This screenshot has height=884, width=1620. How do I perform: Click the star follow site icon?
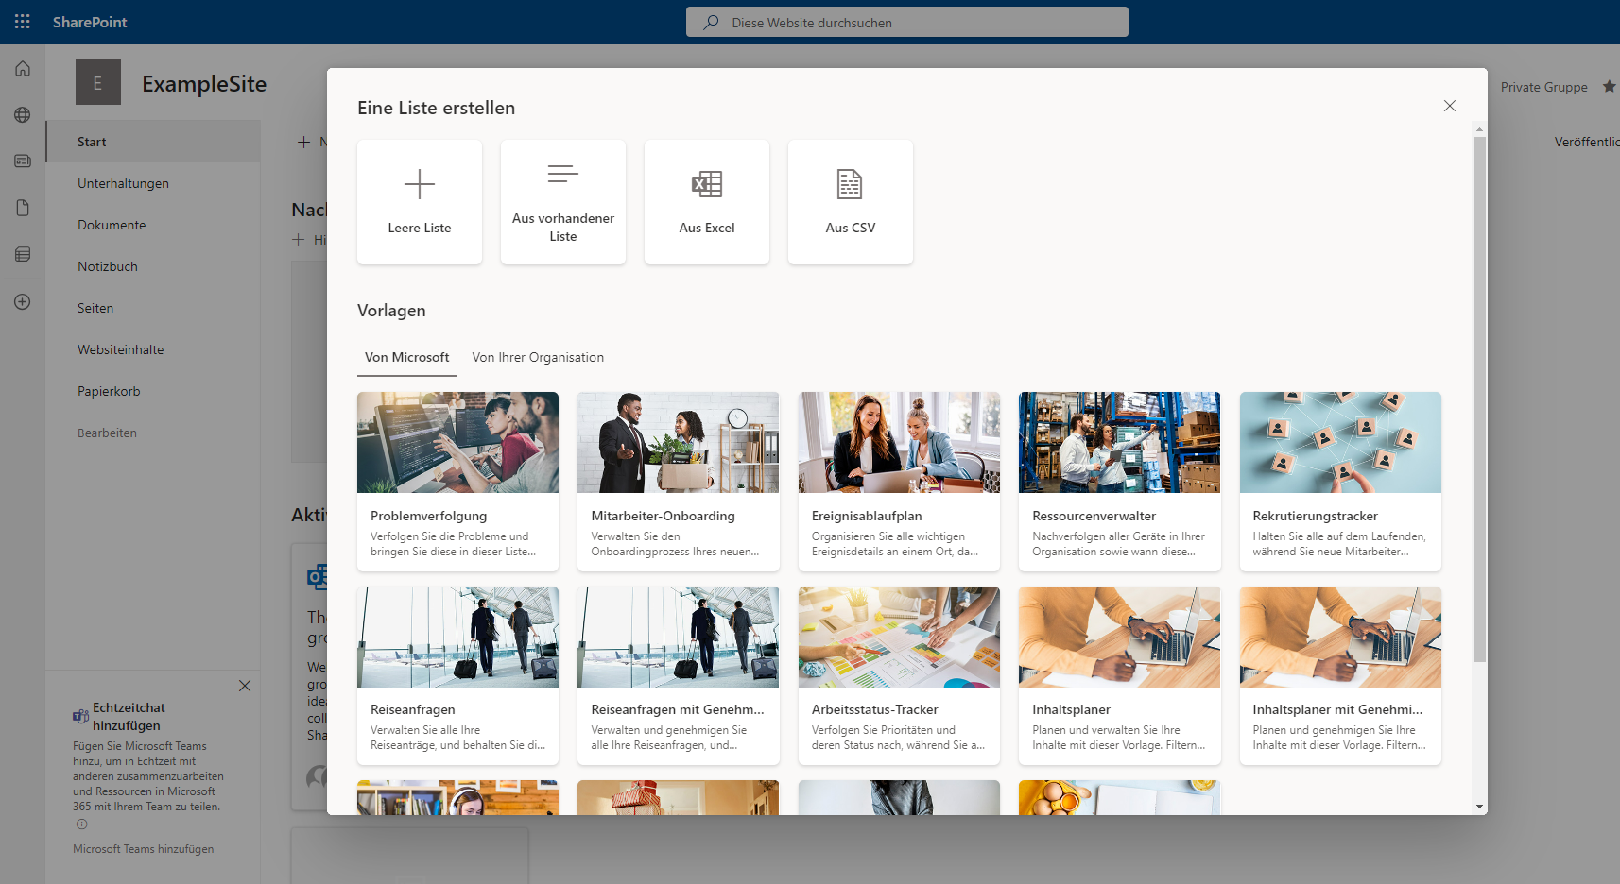(1609, 87)
